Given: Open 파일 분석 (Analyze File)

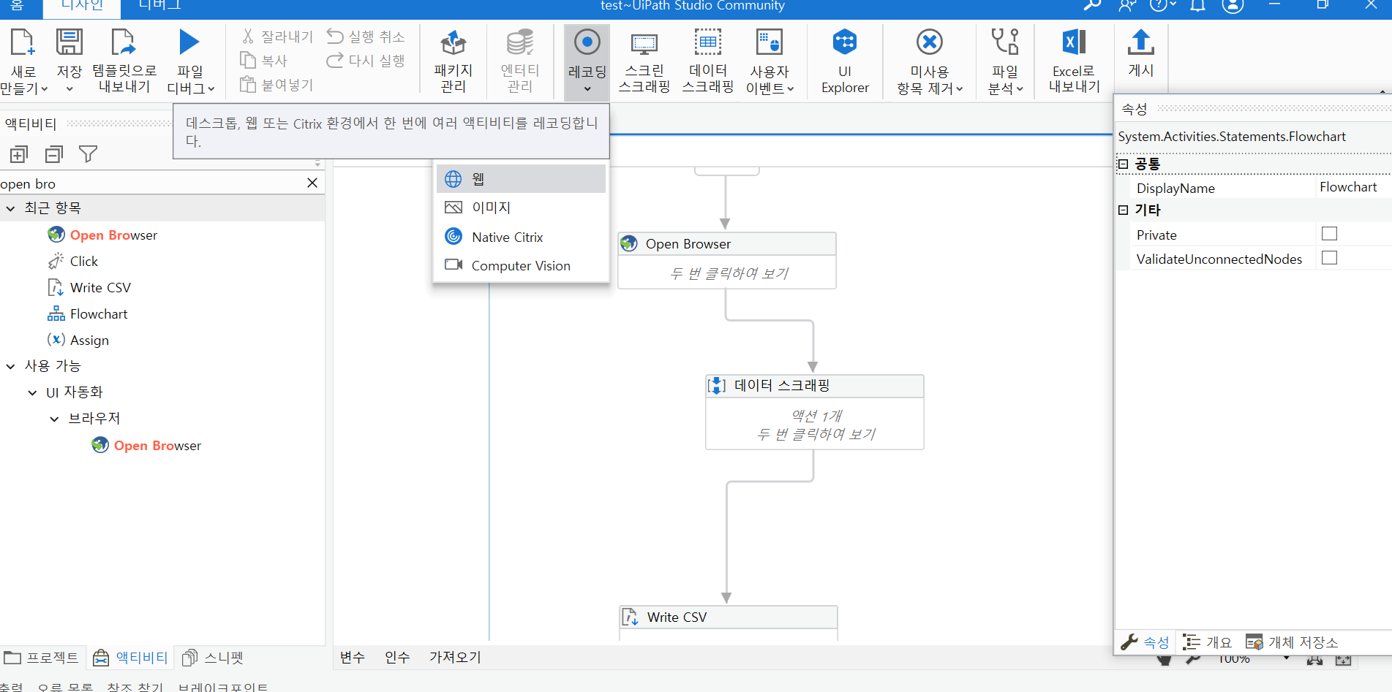Looking at the screenshot, I should coord(1005,61).
